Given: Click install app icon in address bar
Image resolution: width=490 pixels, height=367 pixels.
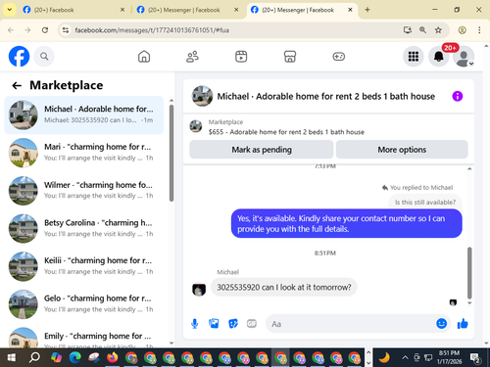Looking at the screenshot, I should click(407, 30).
